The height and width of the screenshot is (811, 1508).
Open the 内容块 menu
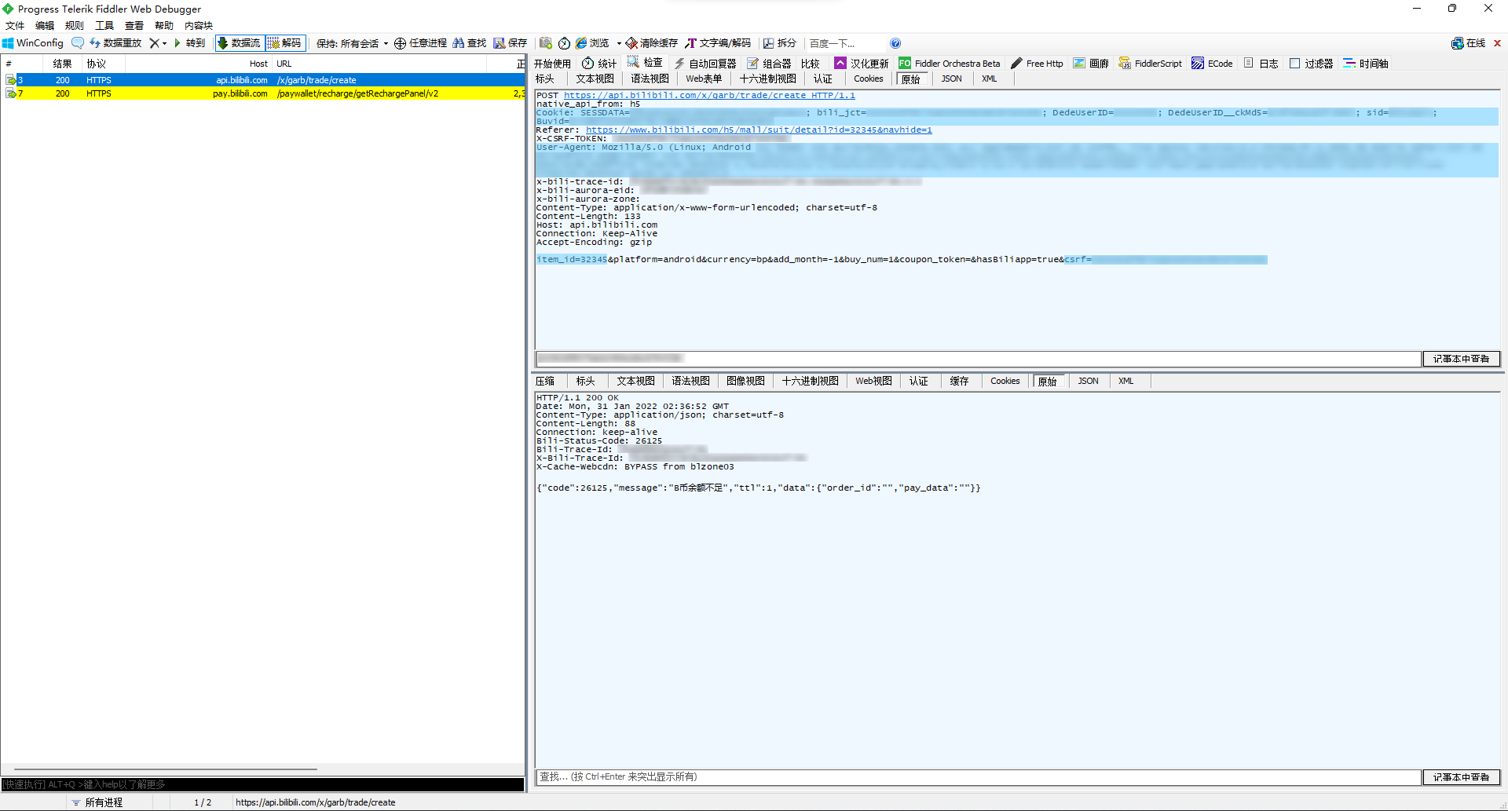[x=199, y=25]
